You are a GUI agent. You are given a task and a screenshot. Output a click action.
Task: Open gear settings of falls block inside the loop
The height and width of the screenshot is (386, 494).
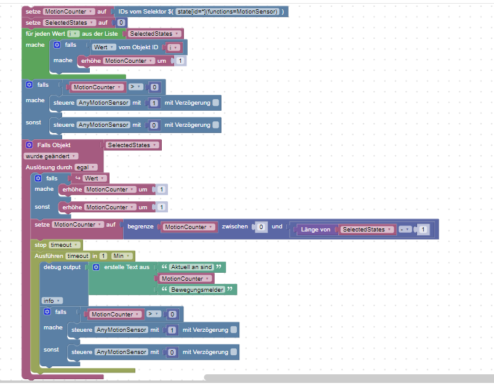[57, 45]
